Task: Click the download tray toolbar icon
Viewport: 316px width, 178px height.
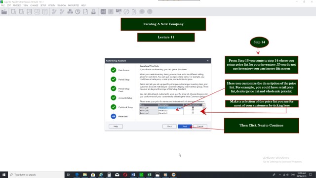Action: (93, 12)
